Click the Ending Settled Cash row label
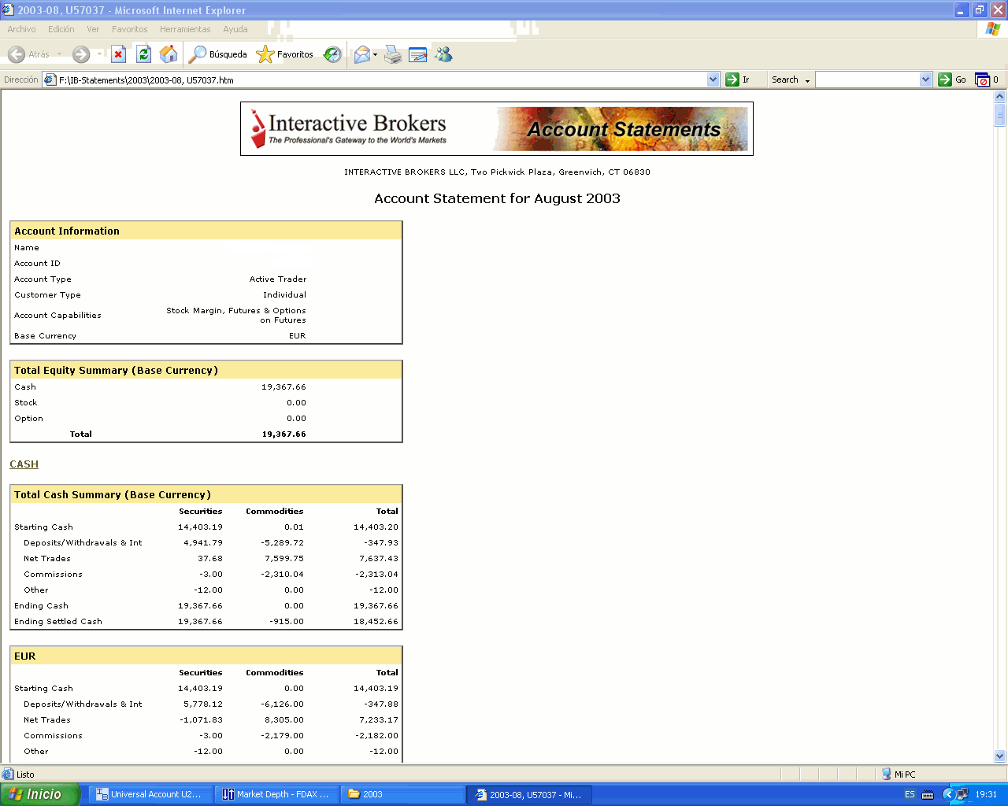The image size is (1008, 806). pyautogui.click(x=58, y=622)
